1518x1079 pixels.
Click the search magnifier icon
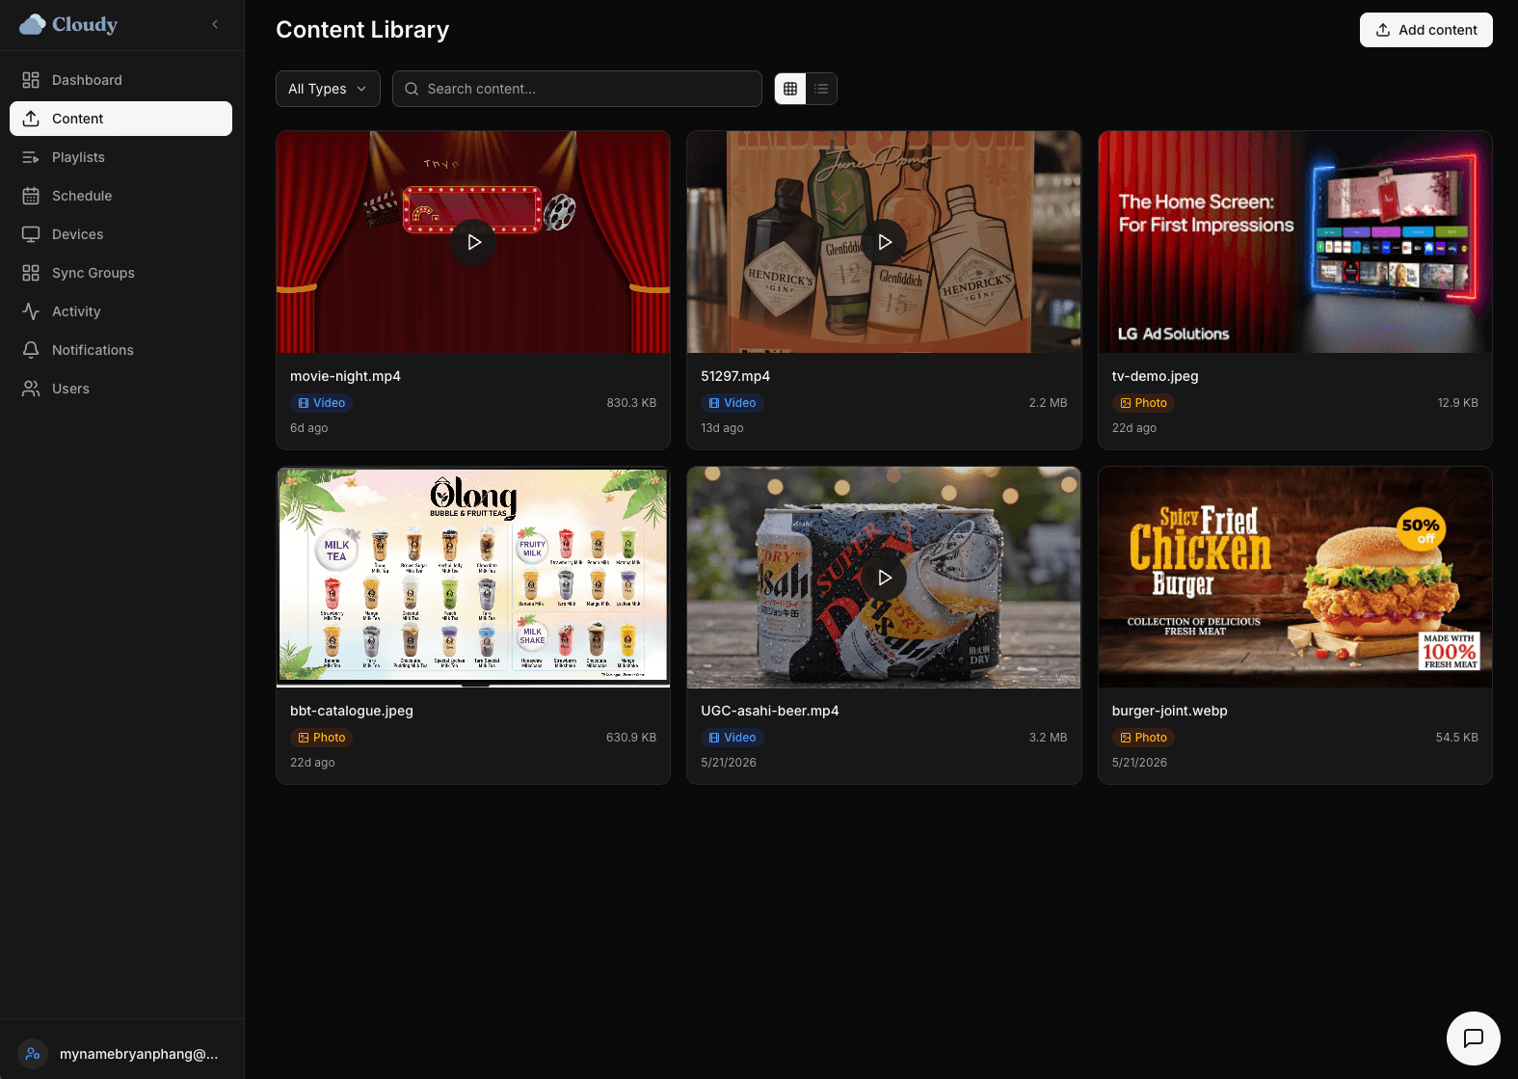[412, 89]
